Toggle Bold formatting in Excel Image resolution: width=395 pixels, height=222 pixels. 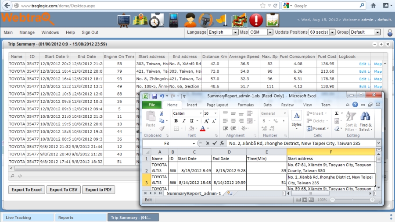176,121
